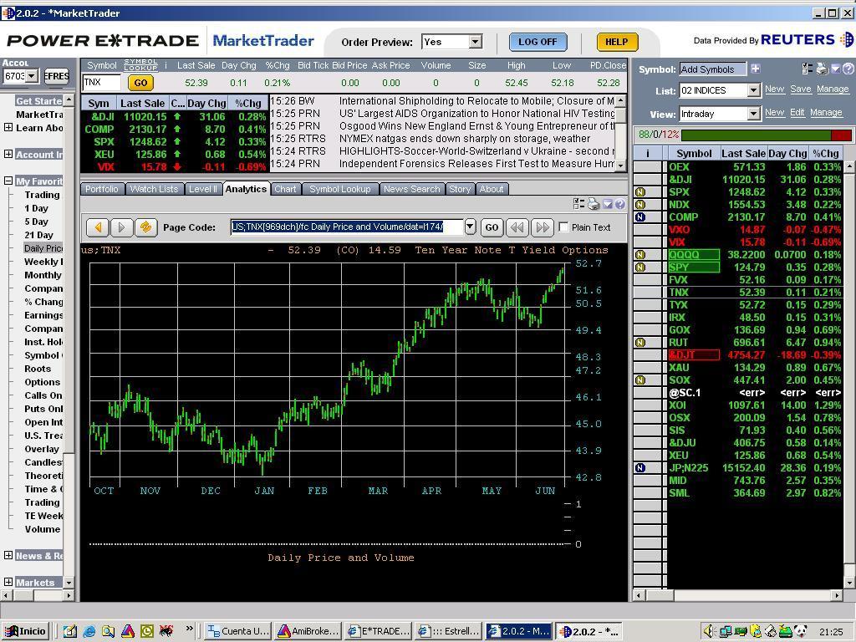Click the forward arrow in Analytics toolbar
The image size is (856, 642).
(122, 227)
